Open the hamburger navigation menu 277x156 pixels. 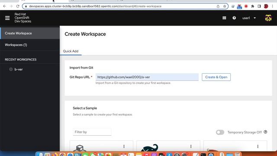[x=7, y=18]
